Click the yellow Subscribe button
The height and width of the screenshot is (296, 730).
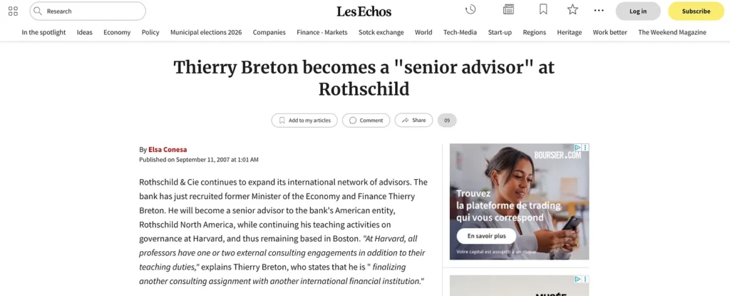696,11
